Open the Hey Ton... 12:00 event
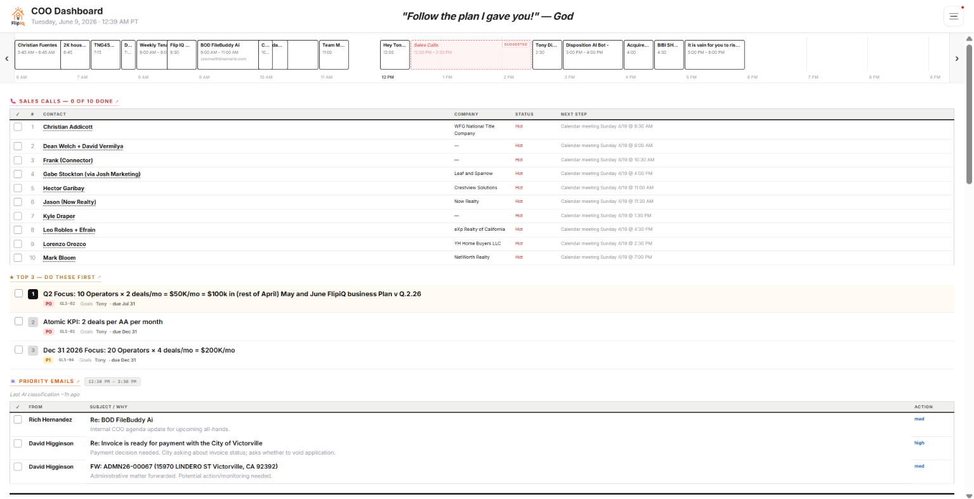This screenshot has height=499, width=974. [395, 55]
